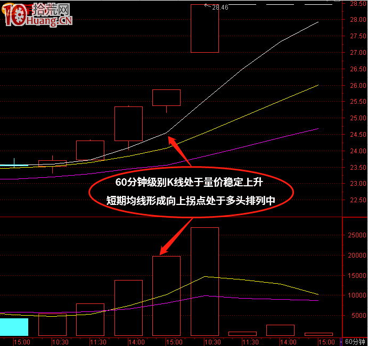Click the 23.00 price axis label

pos(358,184)
